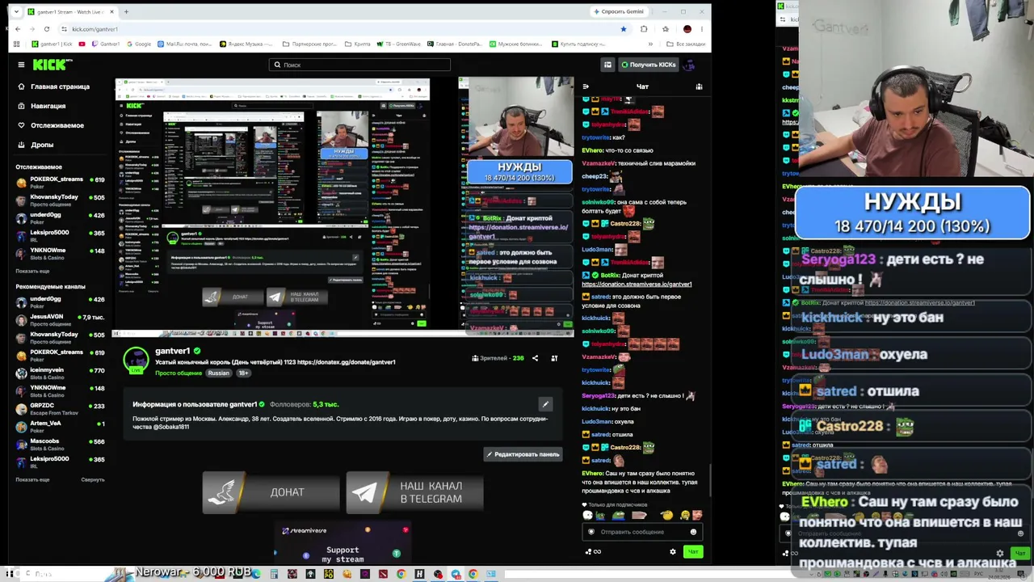This screenshot has height=582, width=1034.
Task: Focus the Поиск search field on Kick
Action: (x=359, y=65)
